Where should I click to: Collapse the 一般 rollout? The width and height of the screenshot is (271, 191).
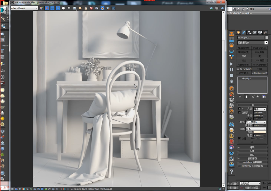coord(252,105)
